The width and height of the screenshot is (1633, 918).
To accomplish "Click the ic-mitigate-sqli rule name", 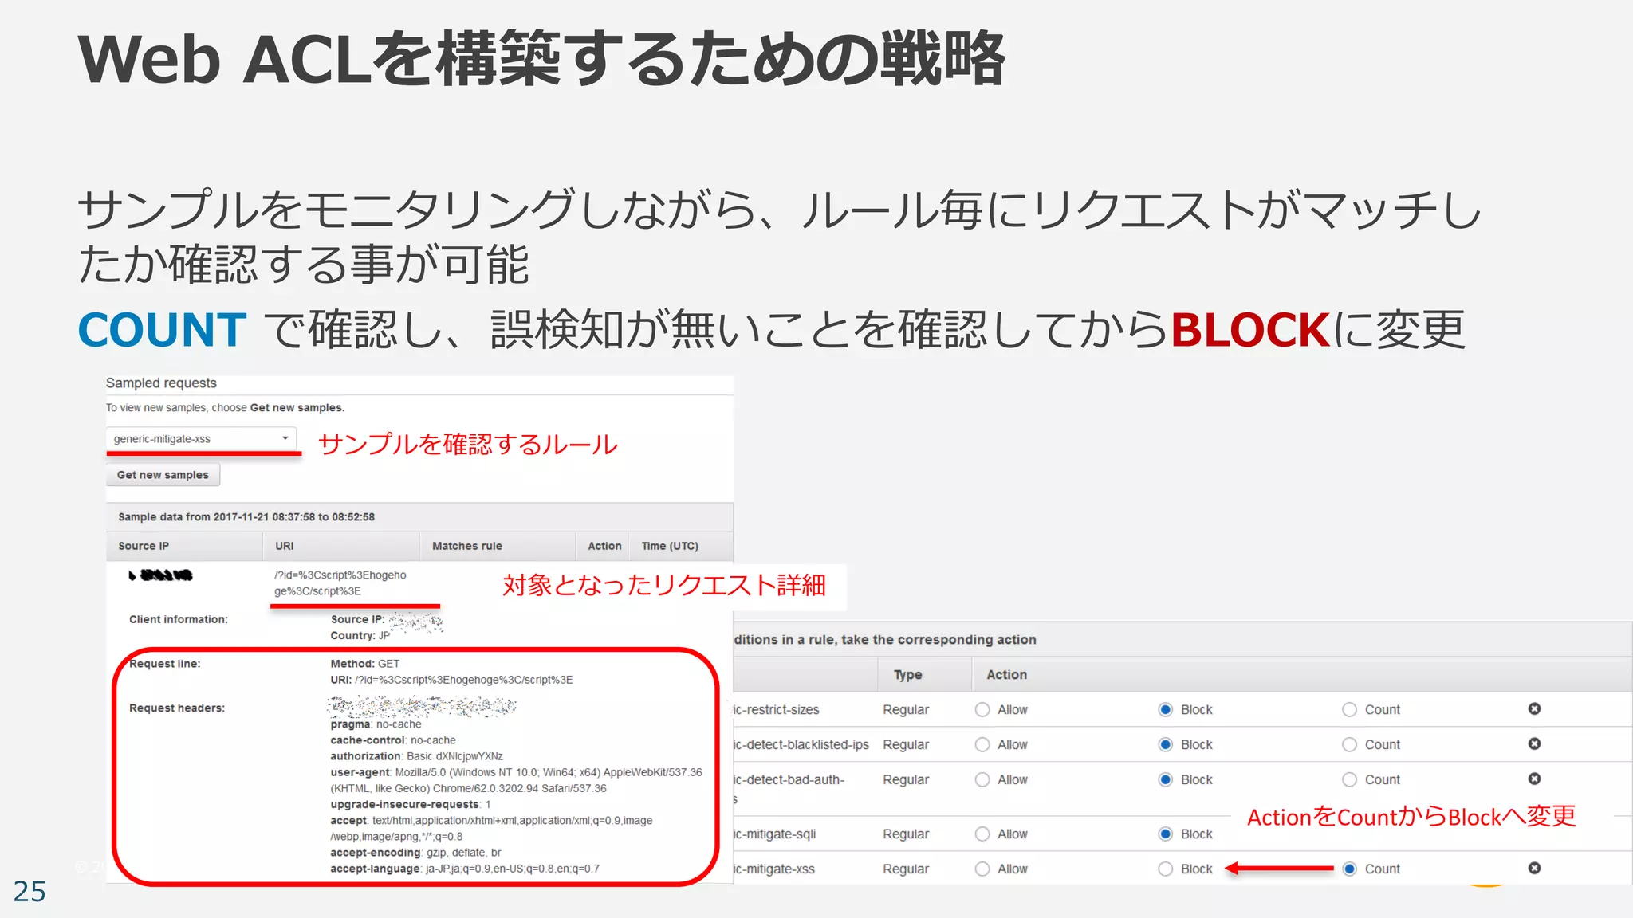I will (775, 834).
